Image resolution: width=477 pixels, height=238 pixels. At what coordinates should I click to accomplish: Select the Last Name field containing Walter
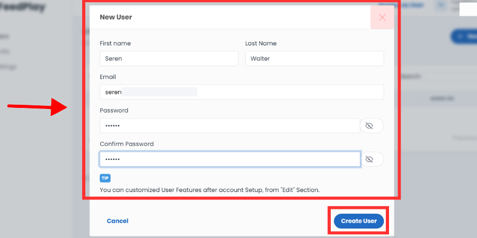click(314, 59)
